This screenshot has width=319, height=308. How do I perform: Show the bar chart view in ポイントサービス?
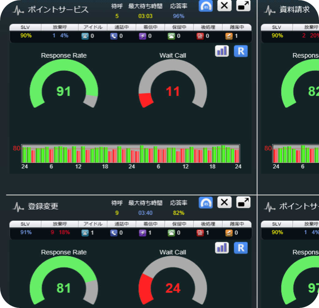click(222, 51)
